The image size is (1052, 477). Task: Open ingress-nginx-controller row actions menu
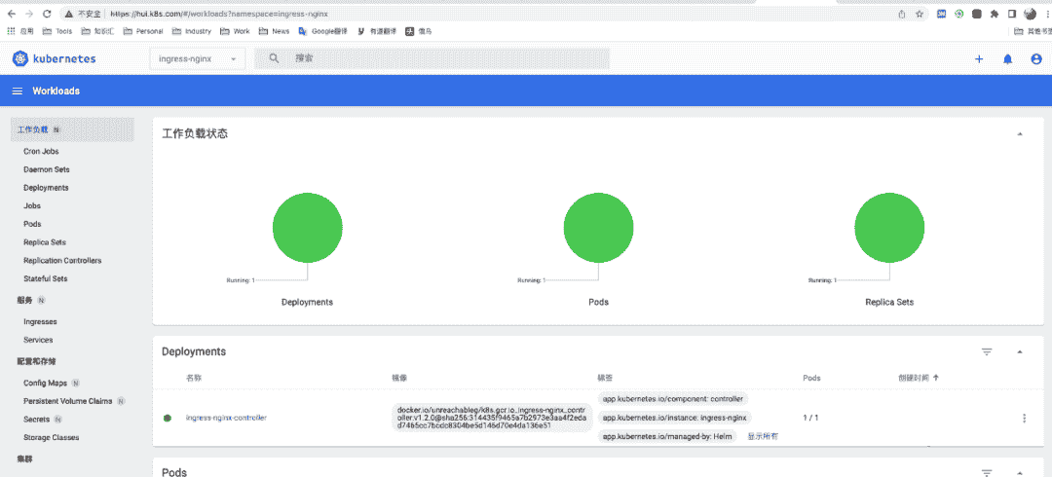1024,419
